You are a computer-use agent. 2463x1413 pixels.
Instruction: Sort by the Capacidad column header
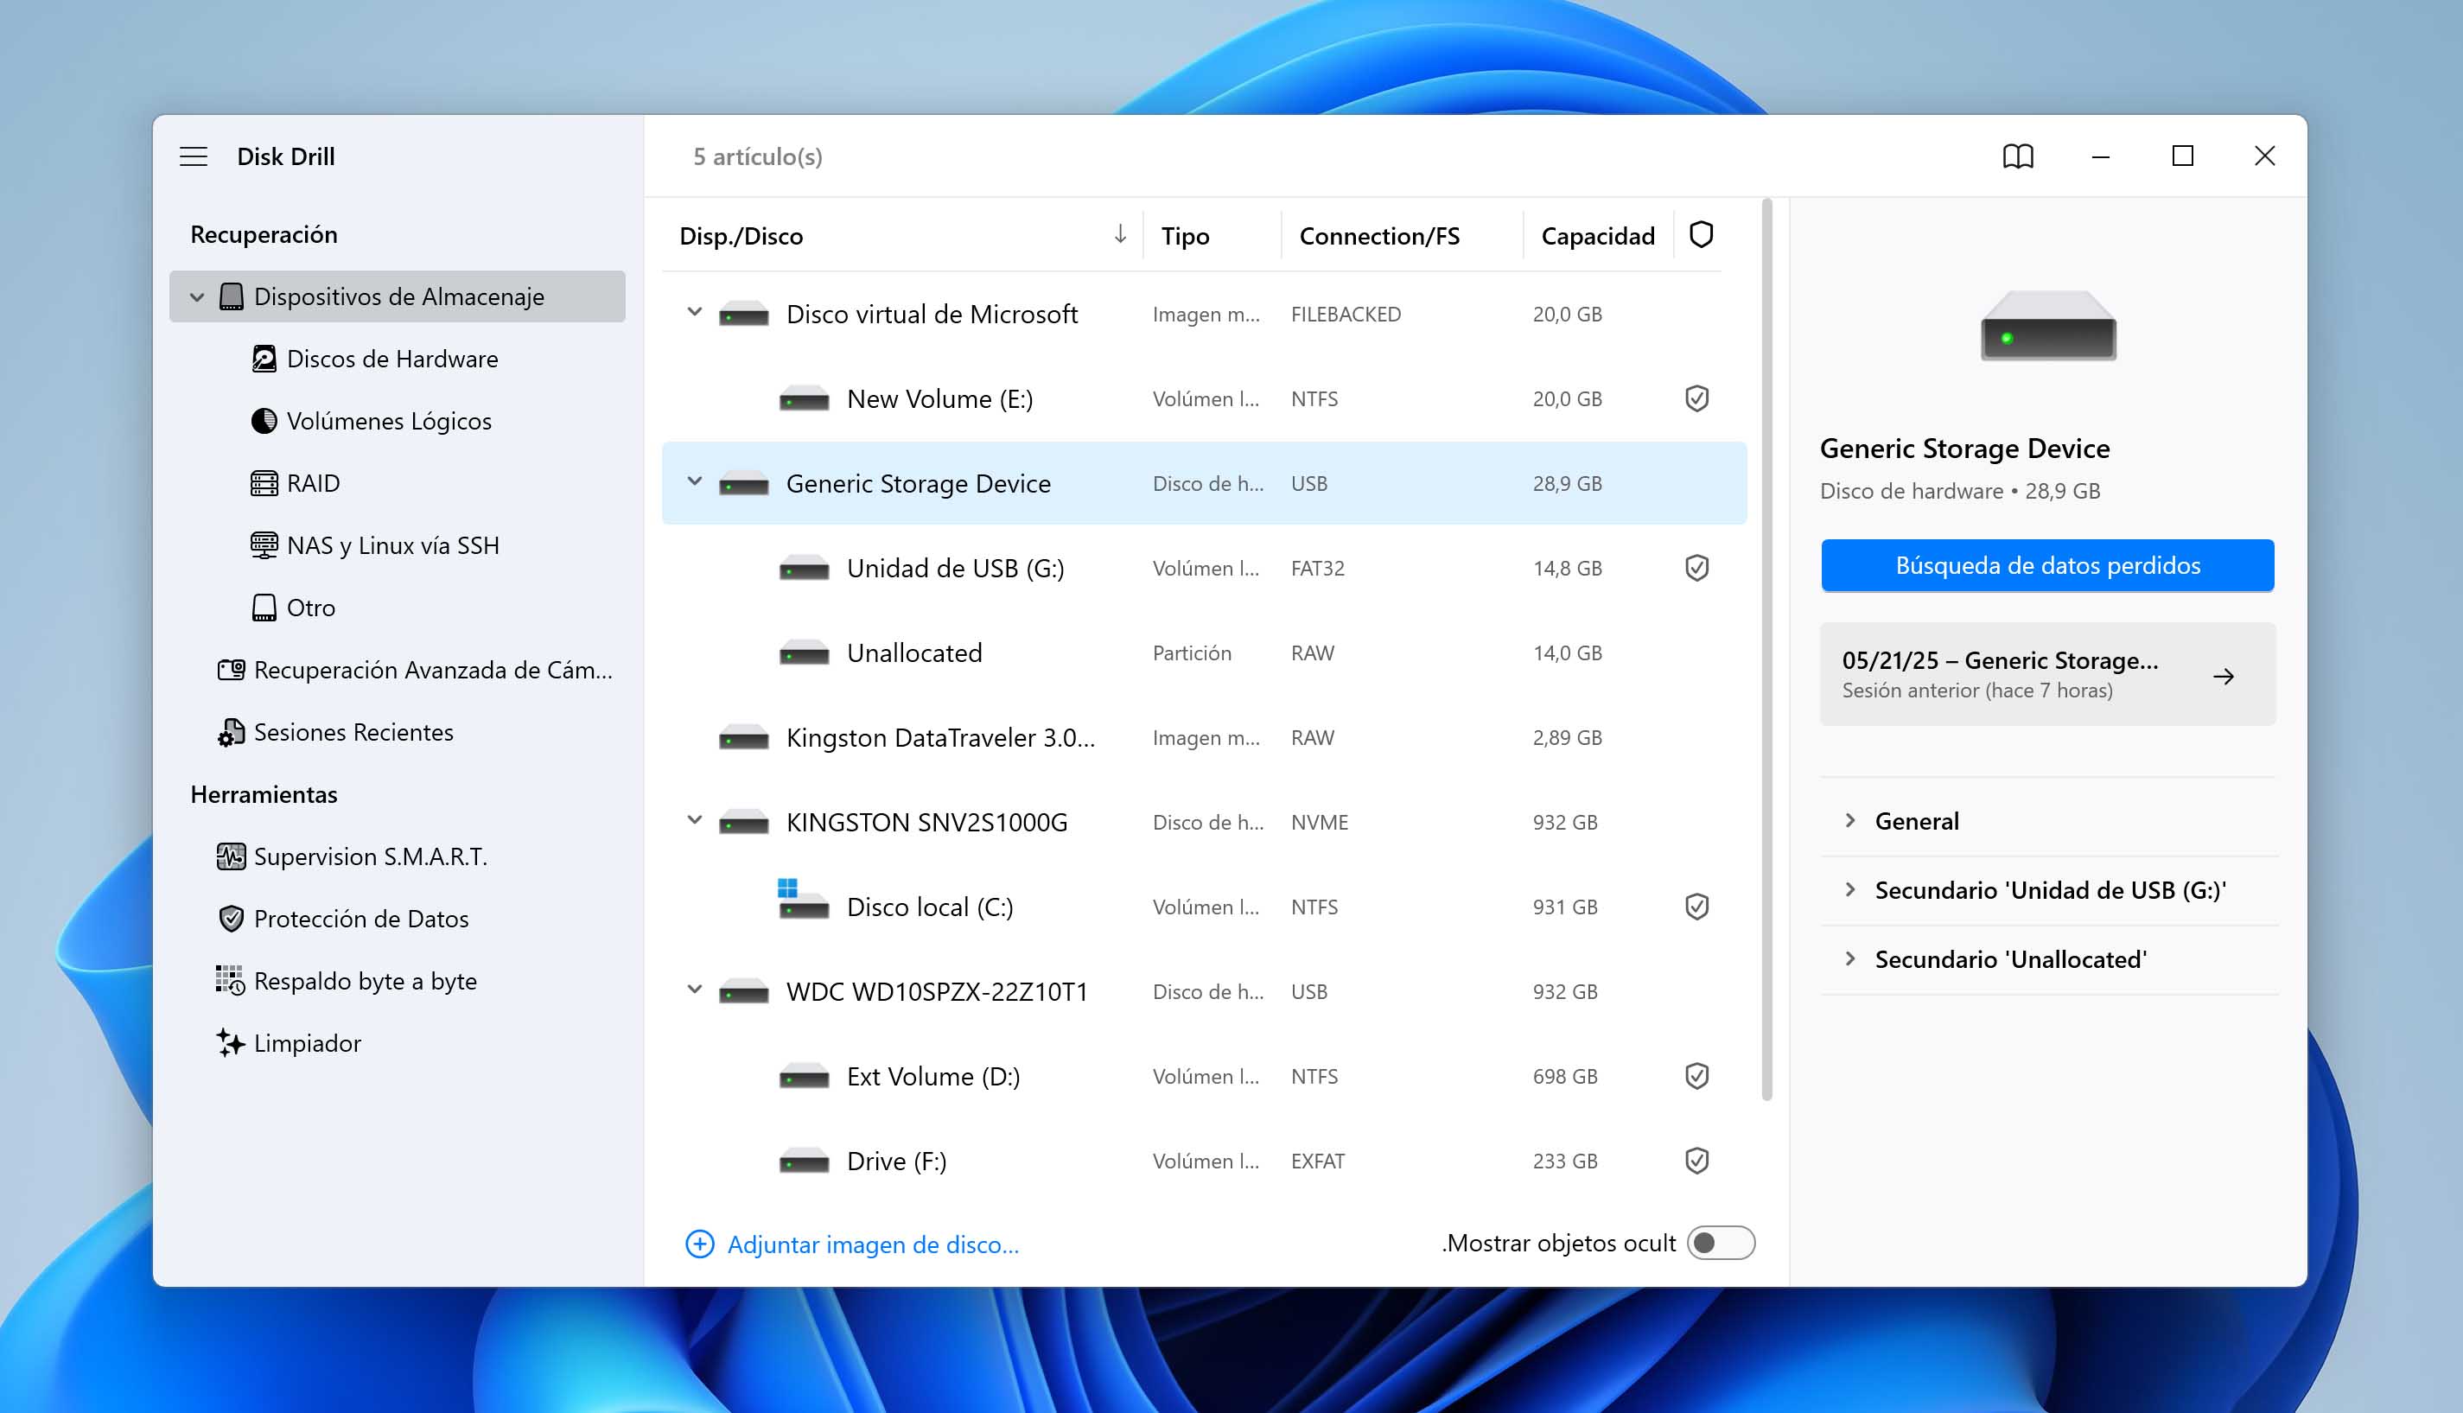[1597, 236]
